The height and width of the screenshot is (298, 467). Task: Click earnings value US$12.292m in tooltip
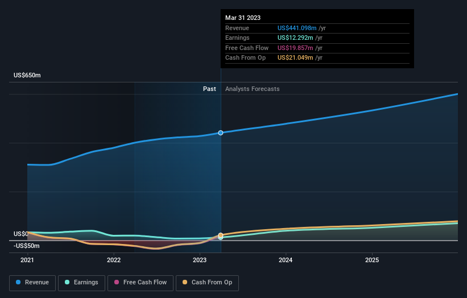click(295, 38)
